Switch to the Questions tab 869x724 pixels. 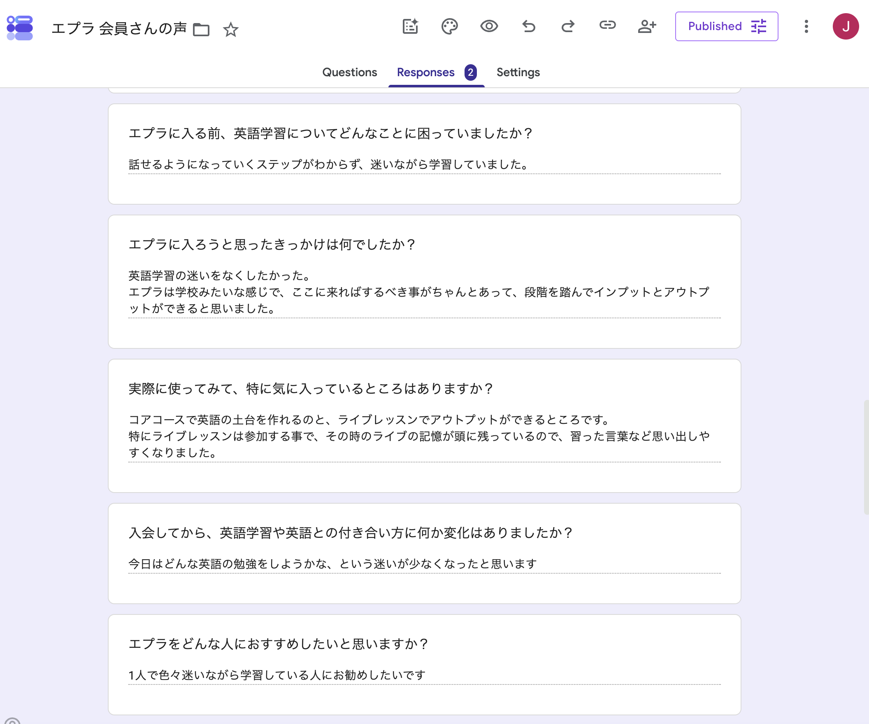[x=349, y=72]
